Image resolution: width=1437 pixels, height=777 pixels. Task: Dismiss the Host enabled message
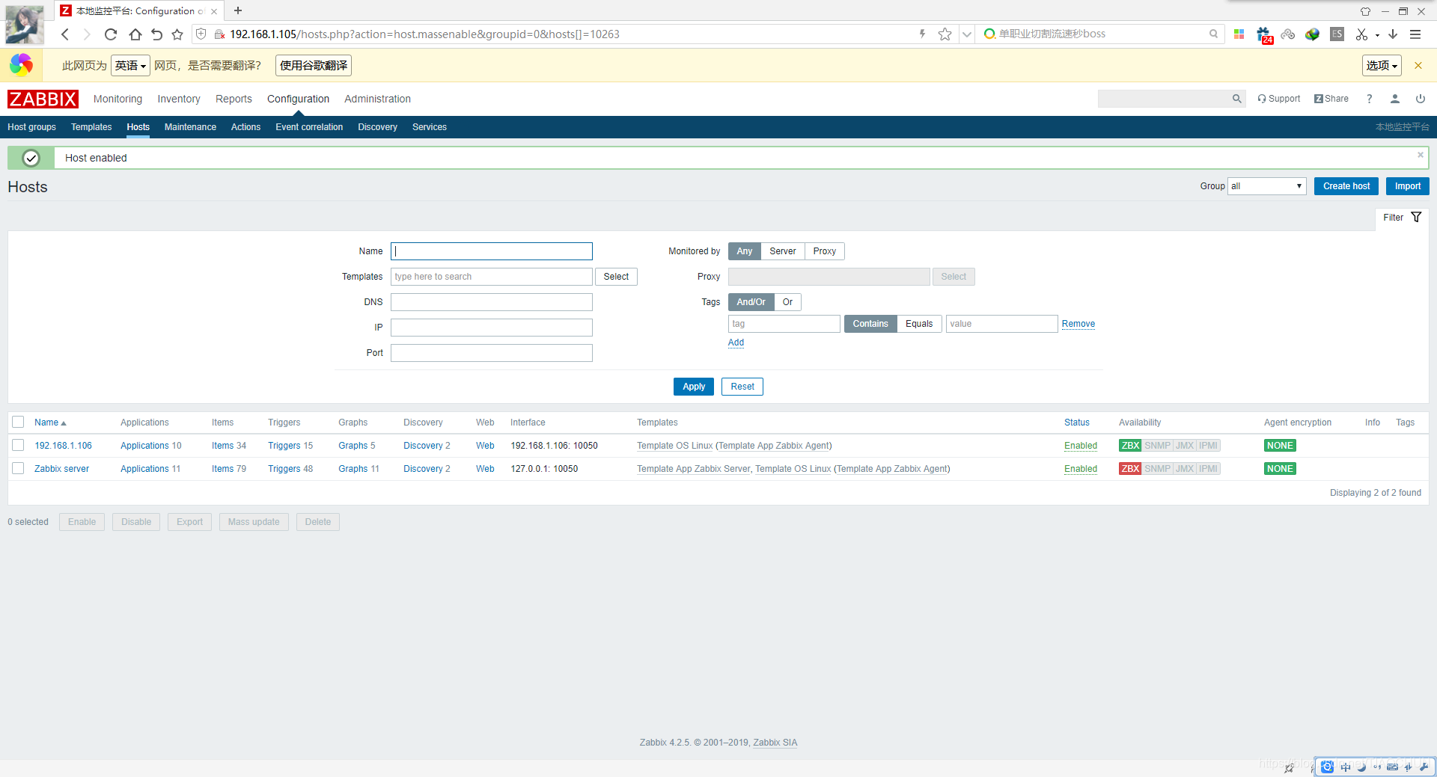click(1420, 155)
